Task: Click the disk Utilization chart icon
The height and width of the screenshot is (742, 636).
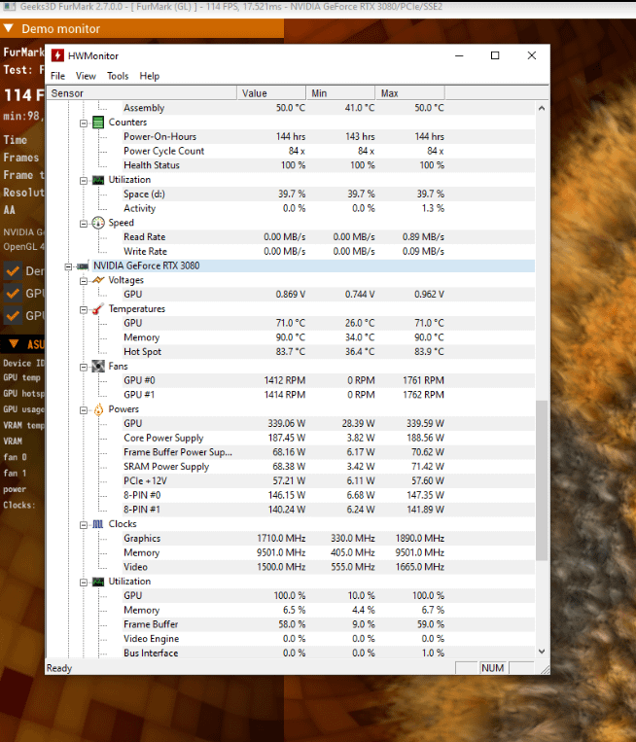Action: [98, 180]
